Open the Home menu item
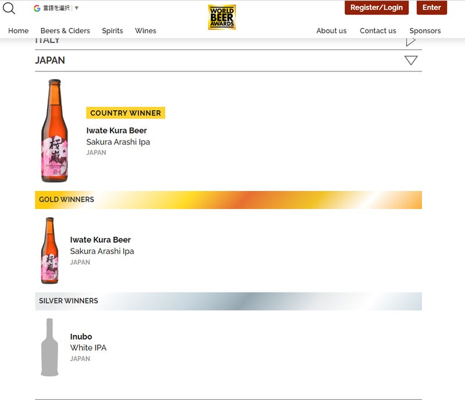This screenshot has width=465, height=400. point(19,31)
